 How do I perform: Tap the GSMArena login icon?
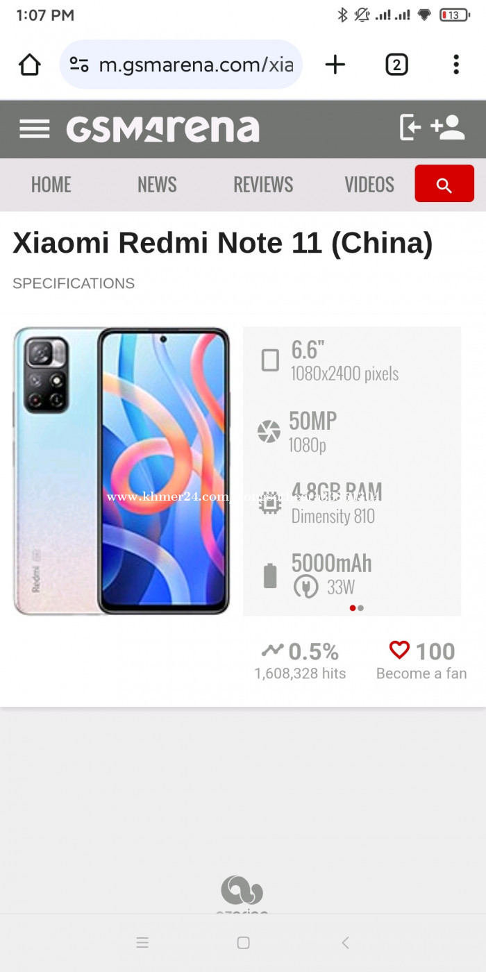click(x=410, y=128)
